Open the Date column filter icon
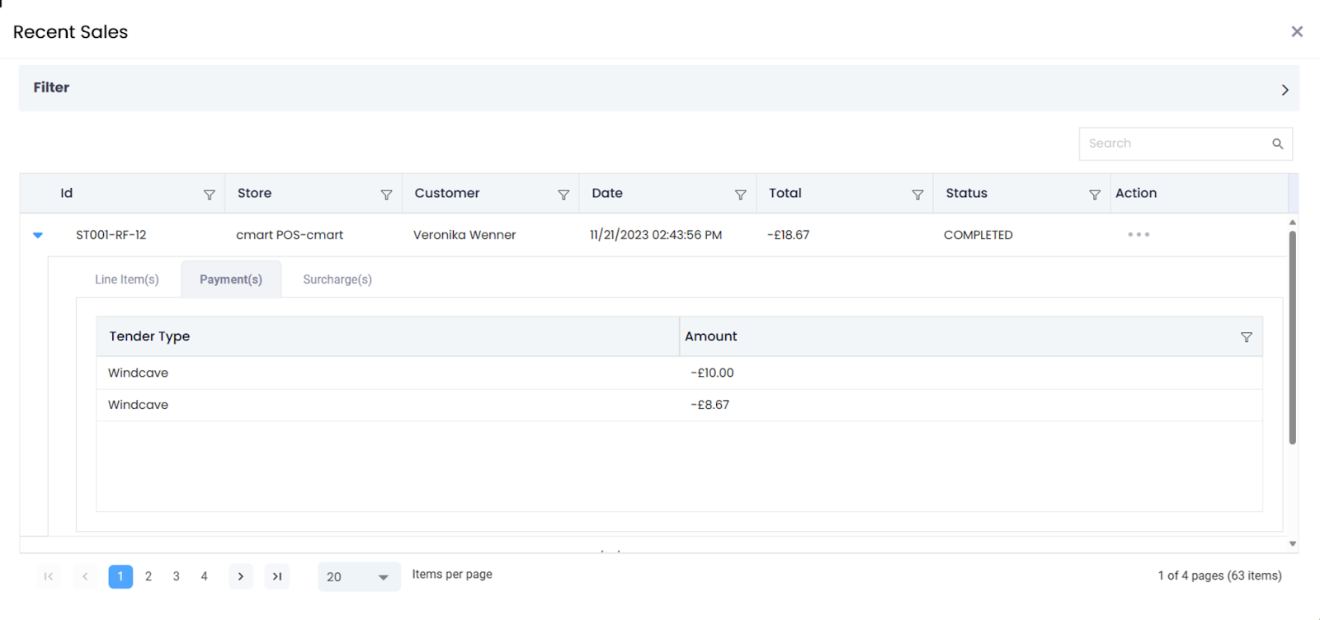 tap(740, 195)
